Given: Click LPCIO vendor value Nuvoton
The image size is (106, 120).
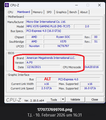Looking at the screenshot, I should click(34, 46).
